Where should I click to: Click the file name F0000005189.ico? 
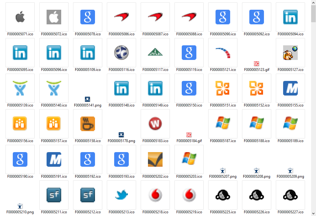click(291, 141)
